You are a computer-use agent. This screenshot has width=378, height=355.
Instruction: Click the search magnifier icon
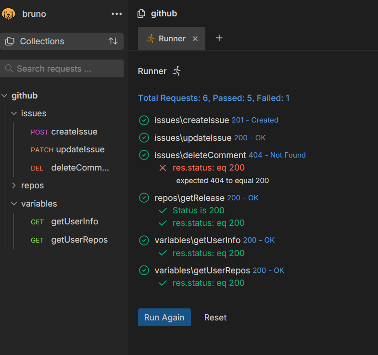[9, 68]
